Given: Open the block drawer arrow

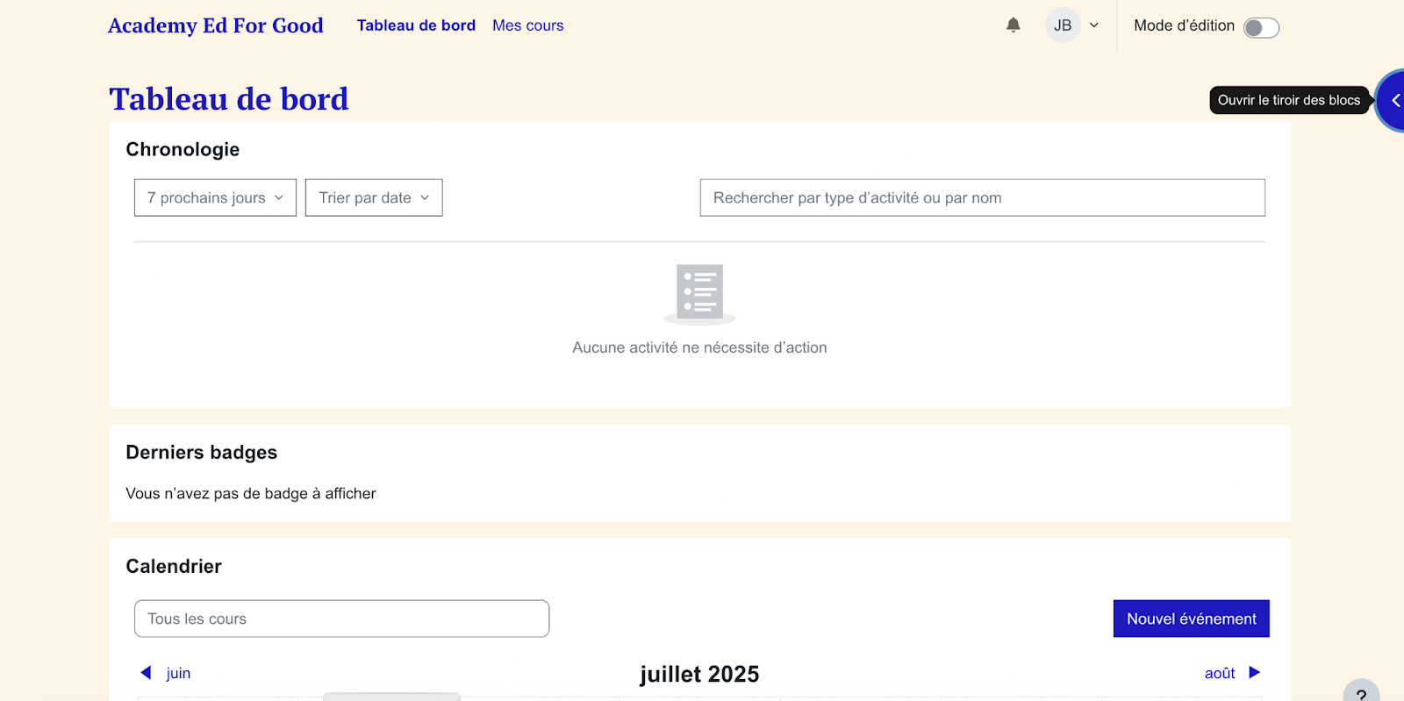Looking at the screenshot, I should tap(1393, 101).
